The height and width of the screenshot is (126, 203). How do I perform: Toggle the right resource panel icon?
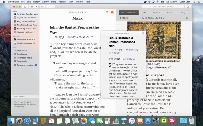(188, 6)
